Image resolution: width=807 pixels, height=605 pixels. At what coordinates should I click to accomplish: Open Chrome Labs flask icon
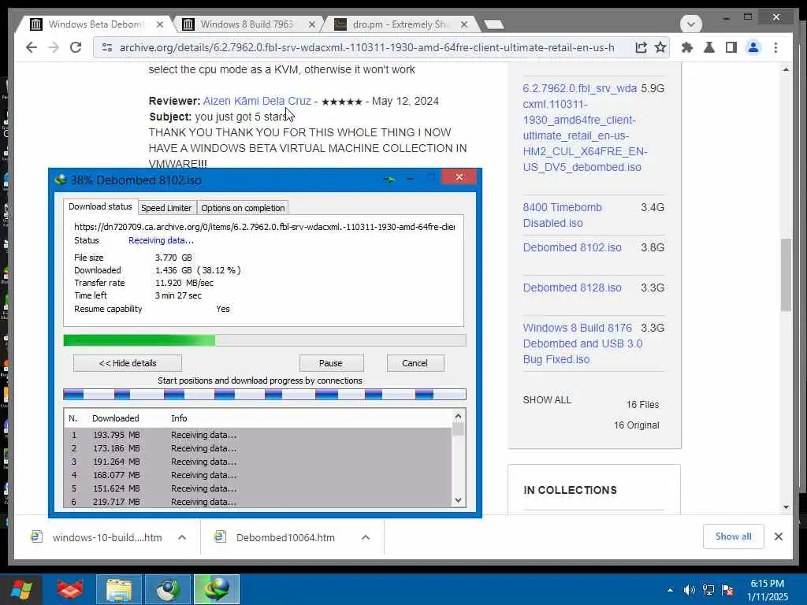click(708, 47)
